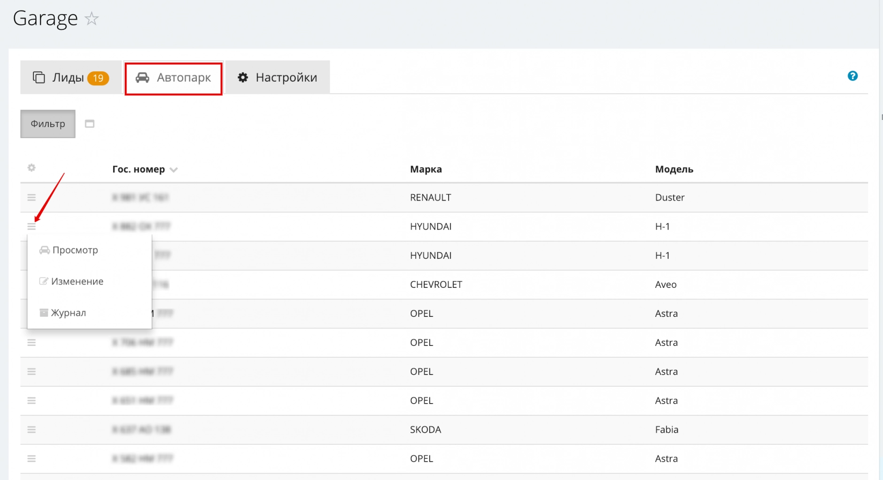Open row menu for the RENAULT Duster
Viewport: 883px width, 480px height.
[x=31, y=197]
